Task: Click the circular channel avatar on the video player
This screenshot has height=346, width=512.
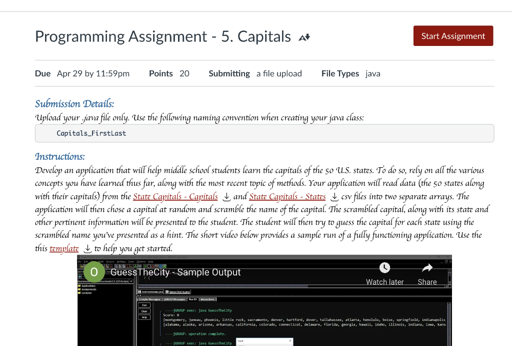Action: pos(93,271)
